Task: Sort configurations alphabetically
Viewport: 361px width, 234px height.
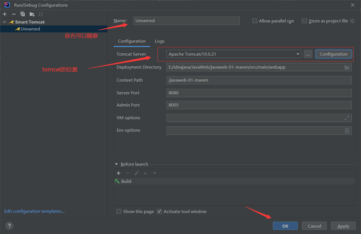Action: click(41, 14)
